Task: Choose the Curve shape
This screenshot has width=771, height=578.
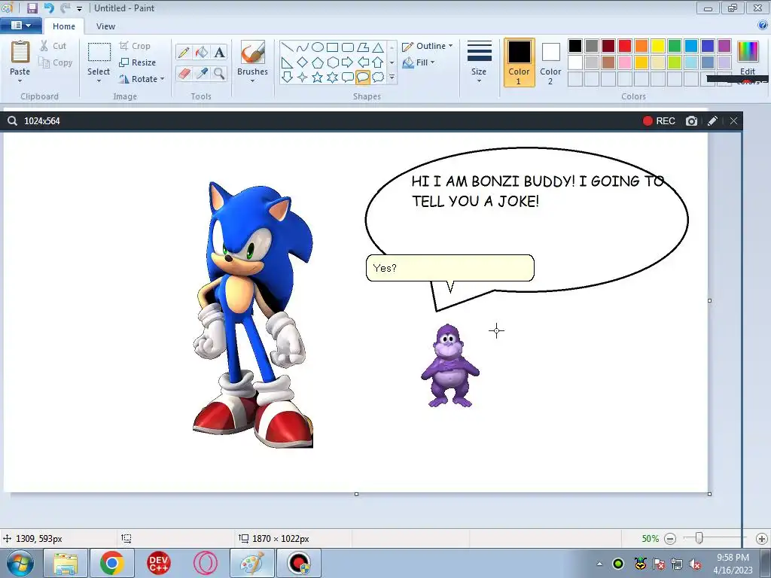Action: [x=303, y=47]
